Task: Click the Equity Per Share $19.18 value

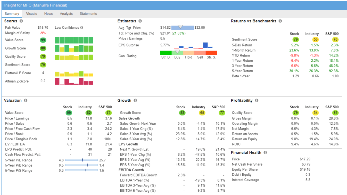Action: coord(305,169)
